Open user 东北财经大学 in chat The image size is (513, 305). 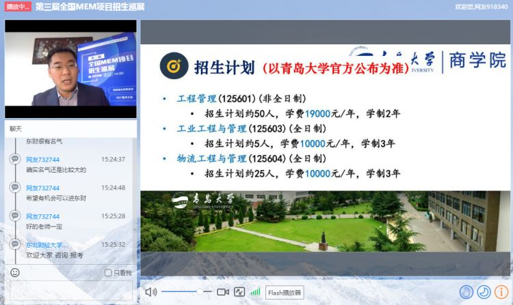pyautogui.click(x=46, y=245)
